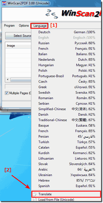The width and height of the screenshot is (103, 203).
Task: Select Hebrew language
Action: click(66, 180)
